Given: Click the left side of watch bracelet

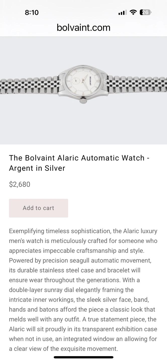Looking at the screenshot, I should pyautogui.click(x=28, y=85).
